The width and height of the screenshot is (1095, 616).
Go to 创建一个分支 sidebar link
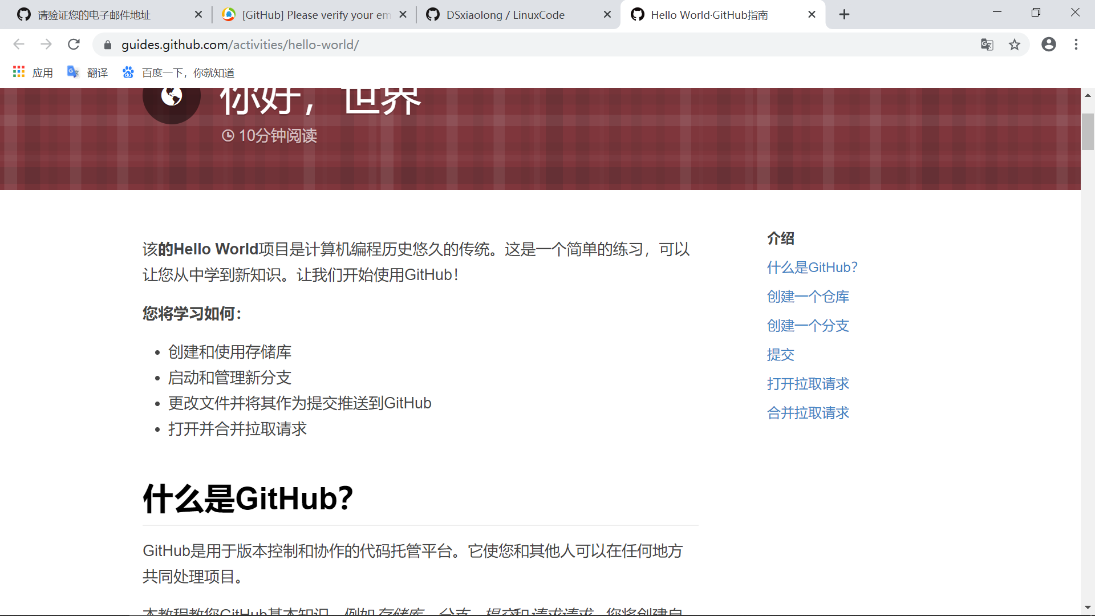[x=808, y=326]
